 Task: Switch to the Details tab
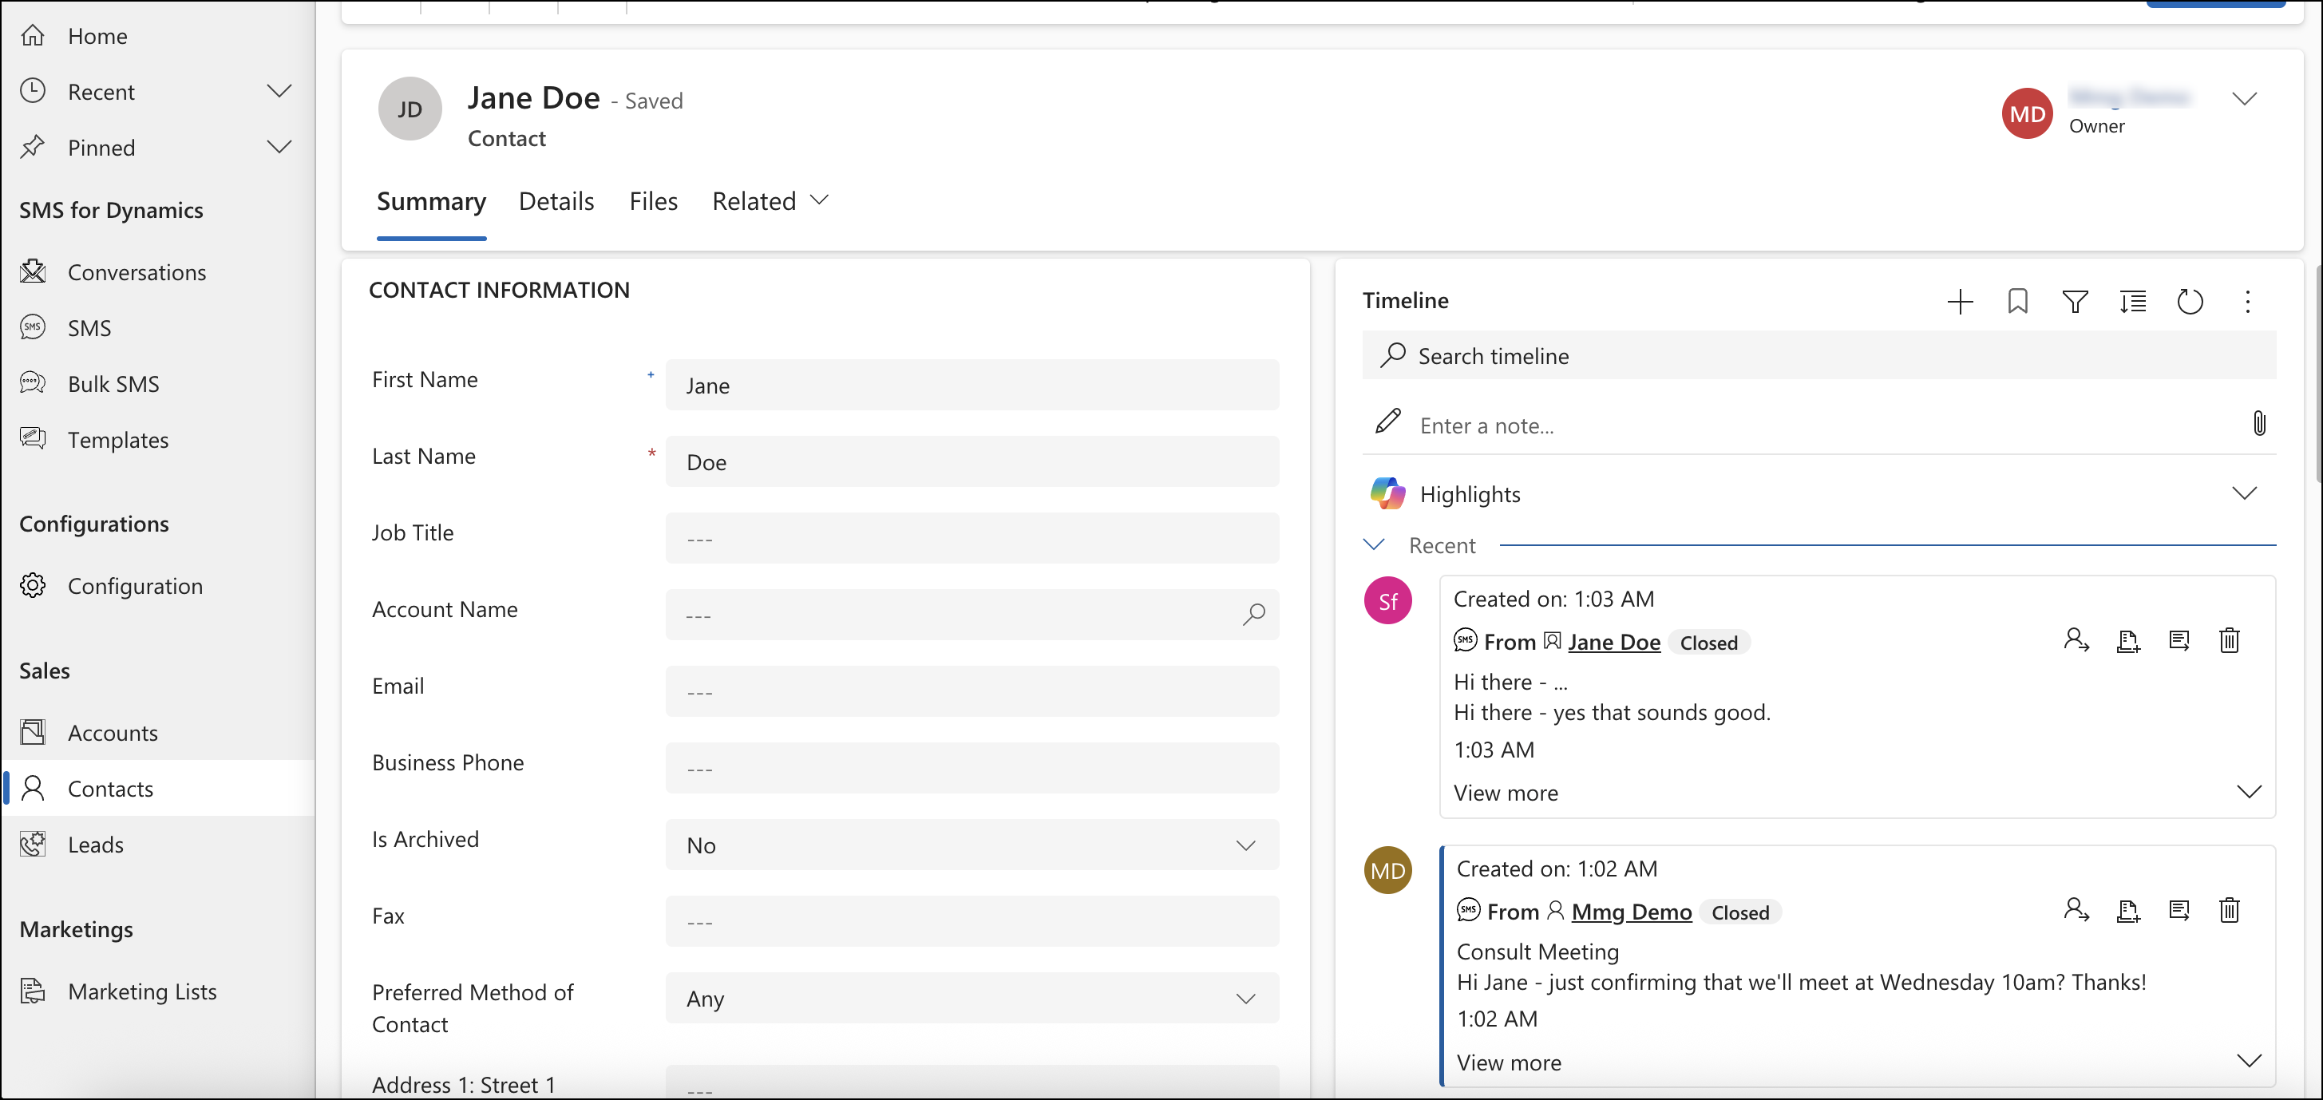556,200
